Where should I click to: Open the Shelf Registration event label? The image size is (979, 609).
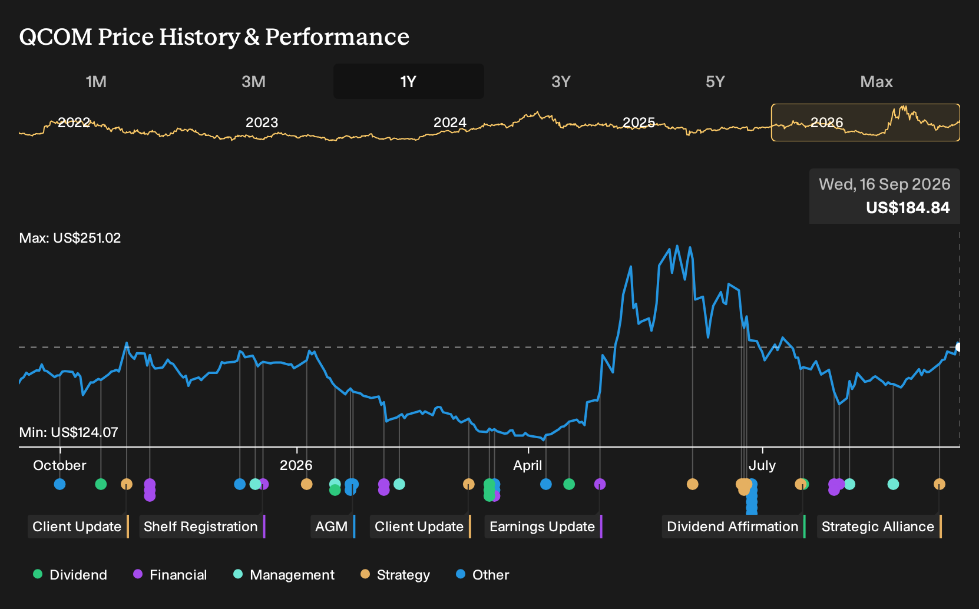coord(202,527)
